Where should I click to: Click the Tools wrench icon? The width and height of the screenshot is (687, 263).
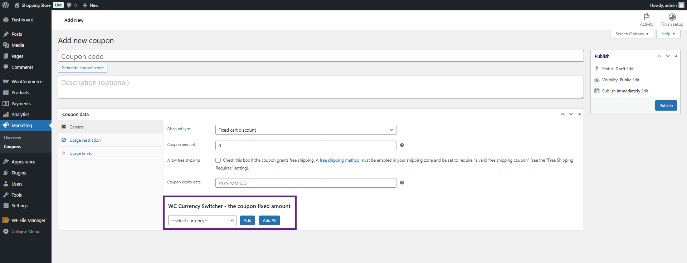(6, 195)
